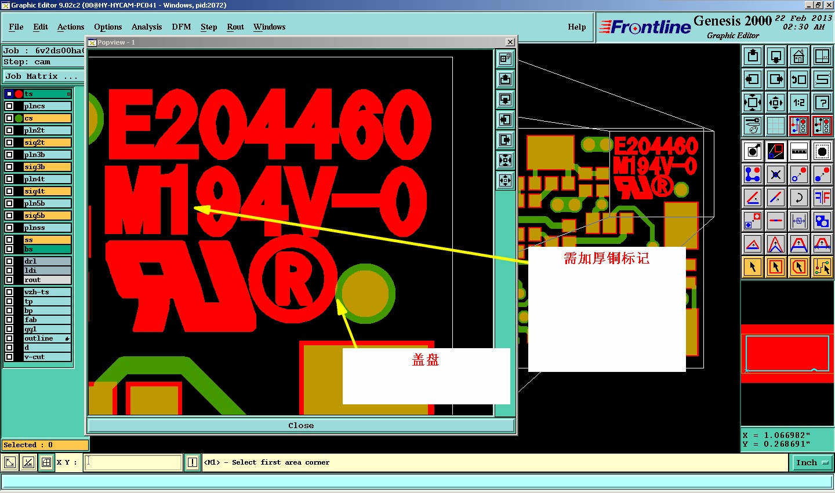Select the sig4t layer name
This screenshot has width=835, height=493.
(x=47, y=191)
